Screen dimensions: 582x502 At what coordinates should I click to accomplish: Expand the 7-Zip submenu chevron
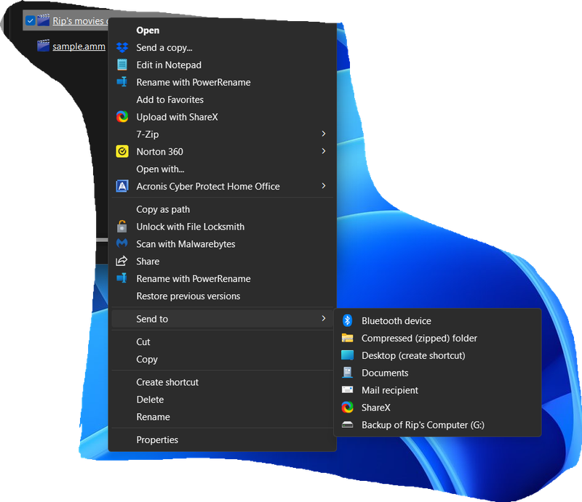324,134
